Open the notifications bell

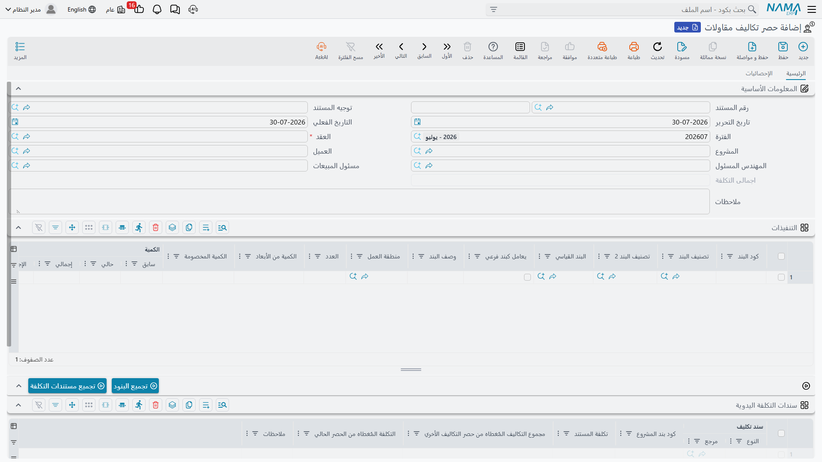[x=157, y=9]
